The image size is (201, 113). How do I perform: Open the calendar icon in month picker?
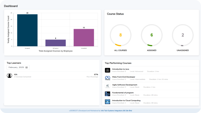coord(26,68)
